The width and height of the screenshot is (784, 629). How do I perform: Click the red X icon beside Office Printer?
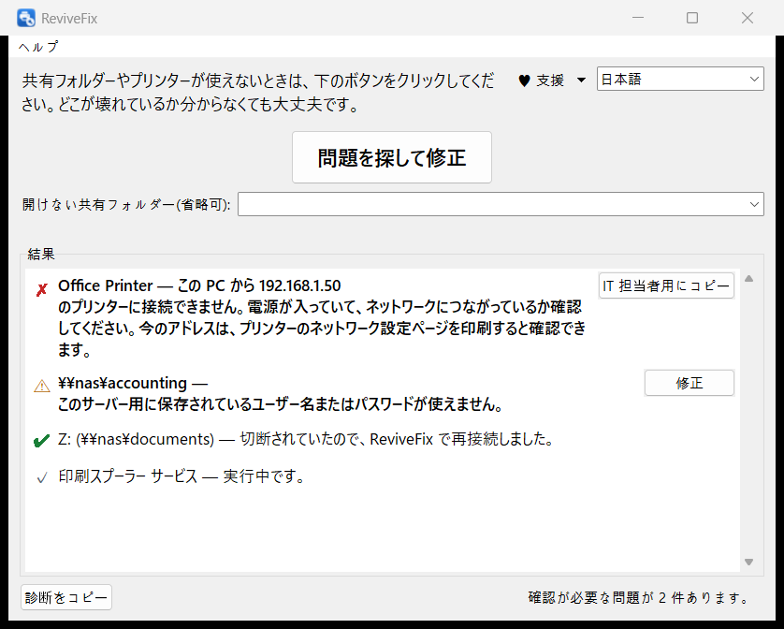(x=42, y=289)
